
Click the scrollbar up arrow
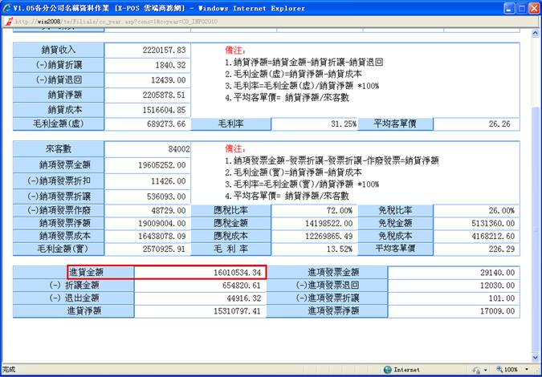tap(535, 33)
